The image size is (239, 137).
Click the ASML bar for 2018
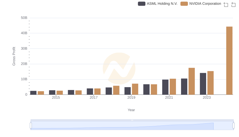(109, 91)
